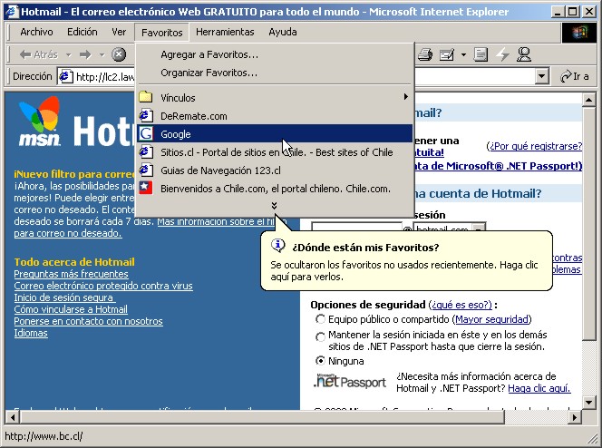
Task: Select Google in the favorites list
Action: pos(275,134)
